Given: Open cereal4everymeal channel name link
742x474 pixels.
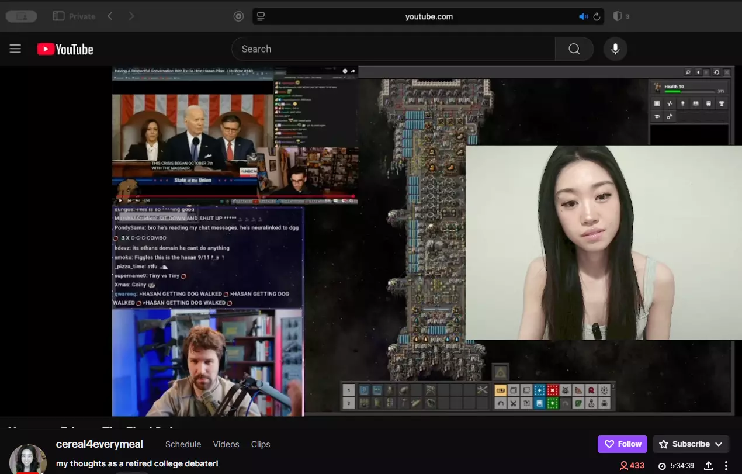Looking at the screenshot, I should (99, 444).
